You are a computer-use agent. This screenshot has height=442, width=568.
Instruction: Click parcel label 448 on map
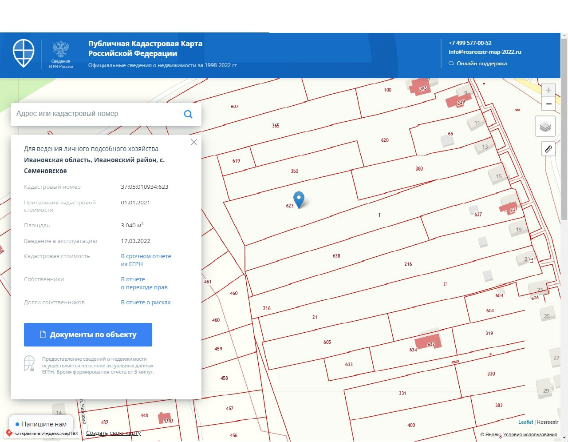click(x=144, y=416)
